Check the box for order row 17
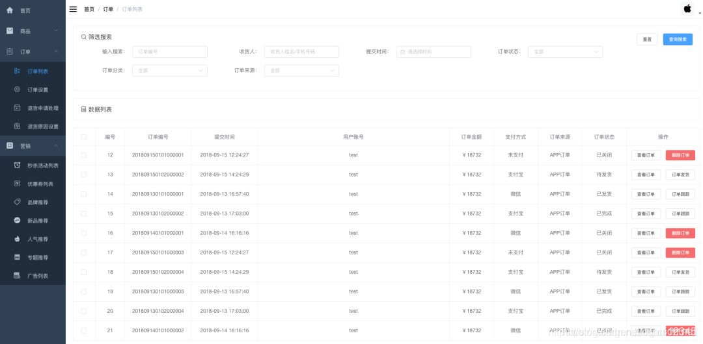Image resolution: width=703 pixels, height=344 pixels. coord(84,252)
